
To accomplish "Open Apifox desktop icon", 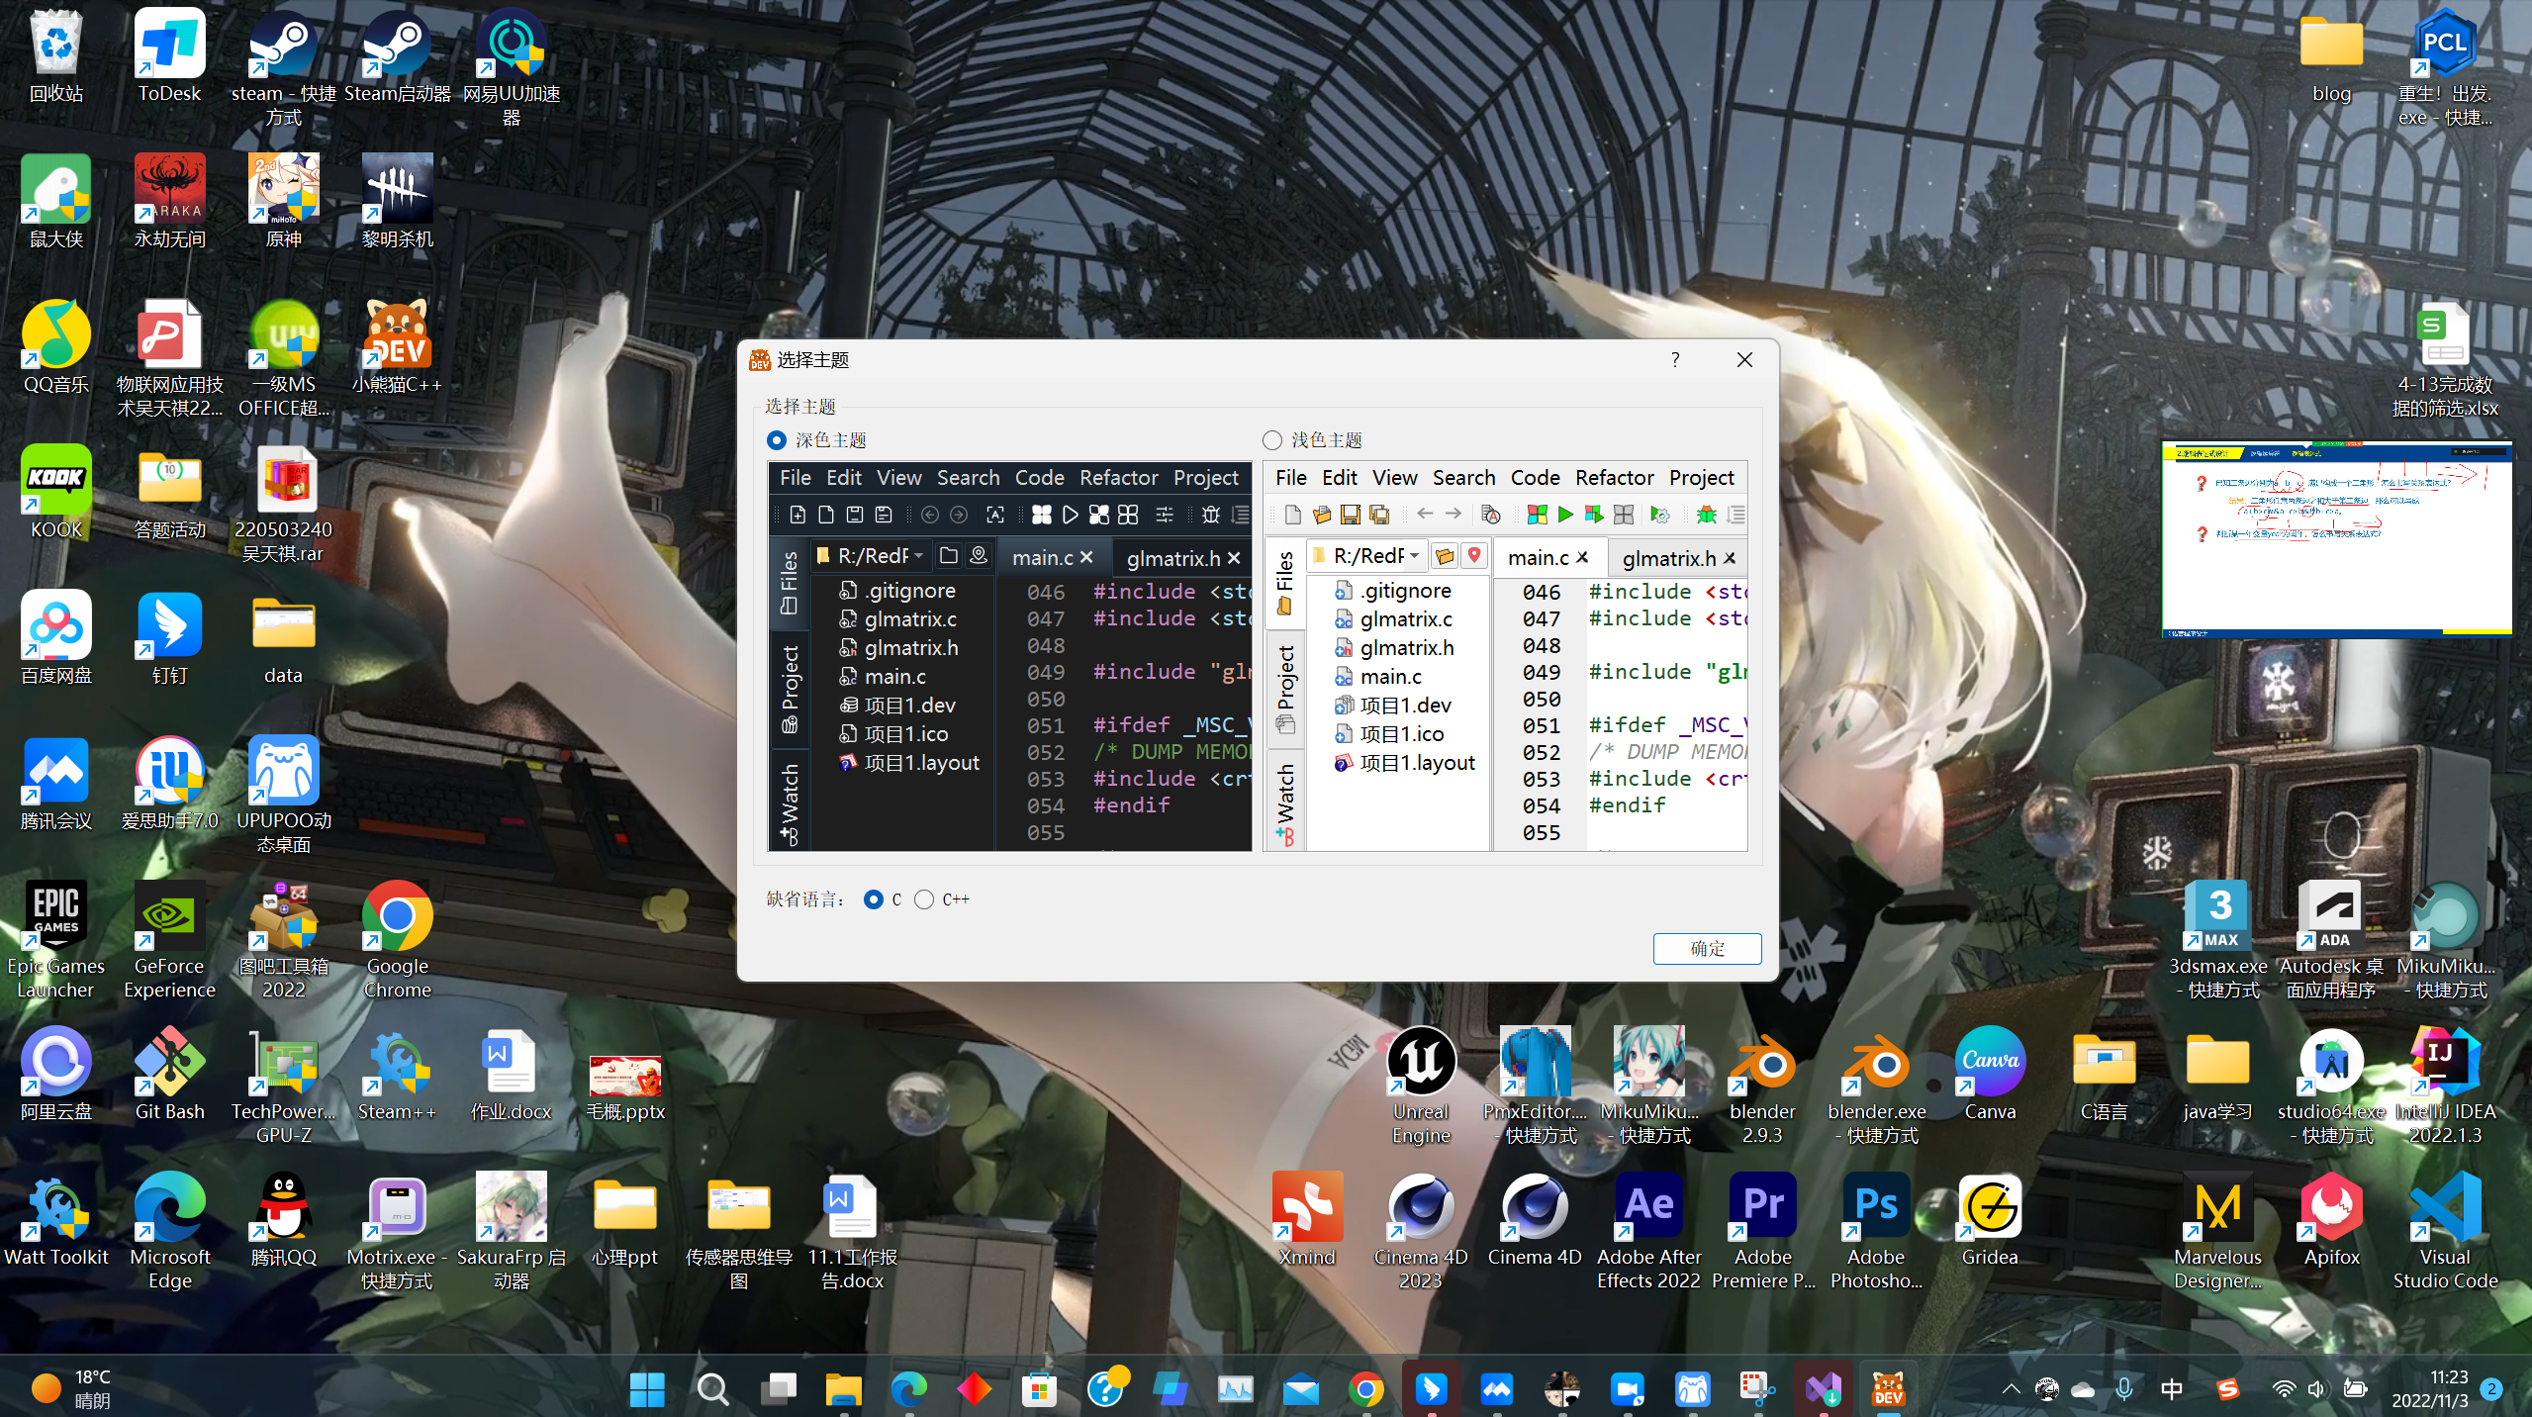I will [2331, 1220].
